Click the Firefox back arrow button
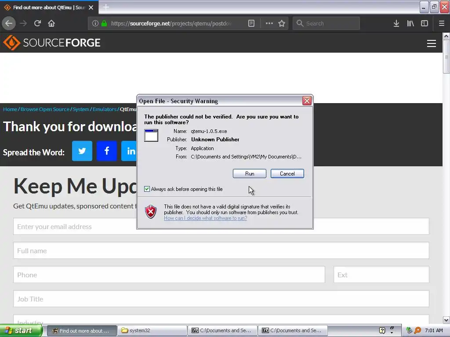The height and width of the screenshot is (337, 450). tap(9, 24)
